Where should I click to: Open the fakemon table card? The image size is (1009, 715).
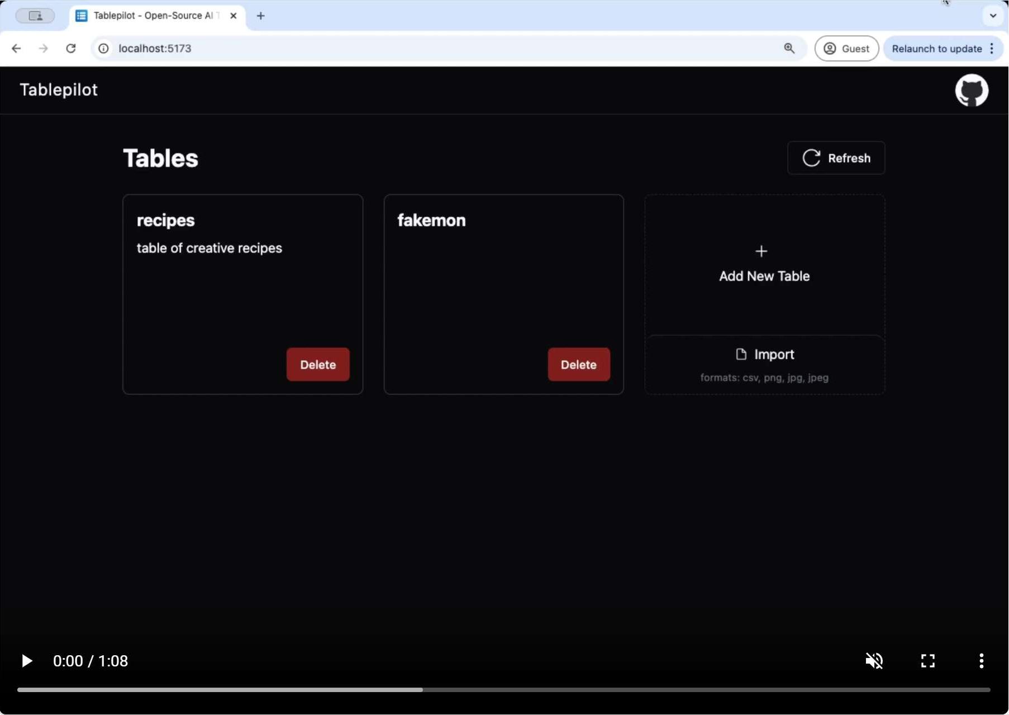coord(503,294)
